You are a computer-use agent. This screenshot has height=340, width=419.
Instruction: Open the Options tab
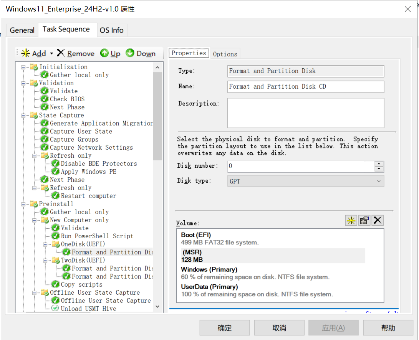225,54
